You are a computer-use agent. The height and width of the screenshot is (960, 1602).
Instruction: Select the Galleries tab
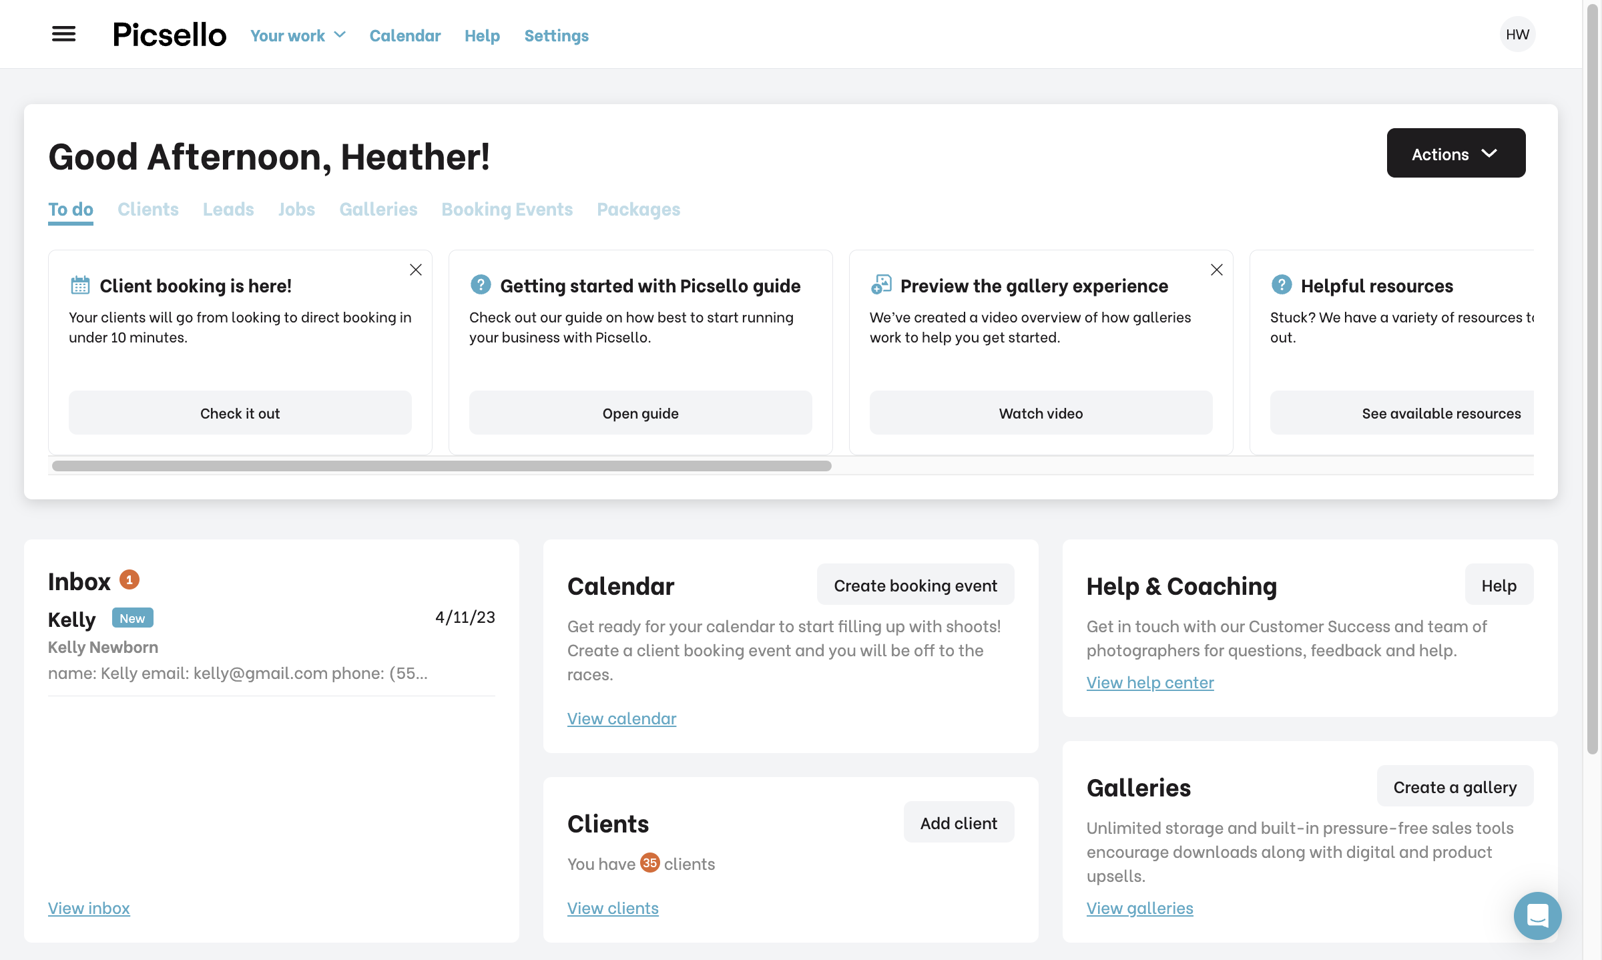coord(378,209)
